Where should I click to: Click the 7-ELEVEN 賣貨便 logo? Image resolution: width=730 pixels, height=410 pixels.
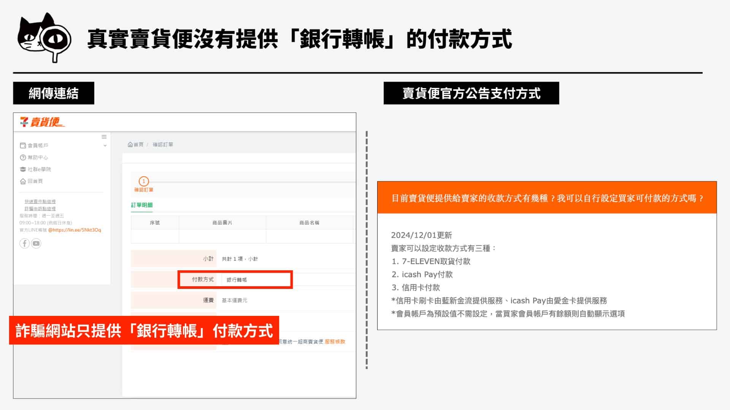[x=42, y=122]
